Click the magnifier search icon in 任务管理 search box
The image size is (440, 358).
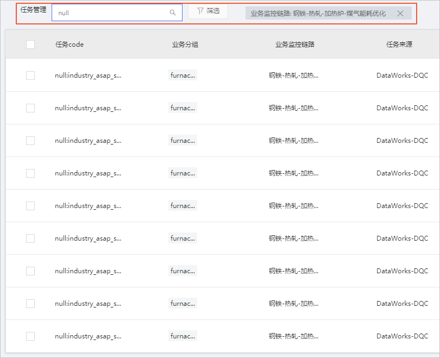click(173, 12)
